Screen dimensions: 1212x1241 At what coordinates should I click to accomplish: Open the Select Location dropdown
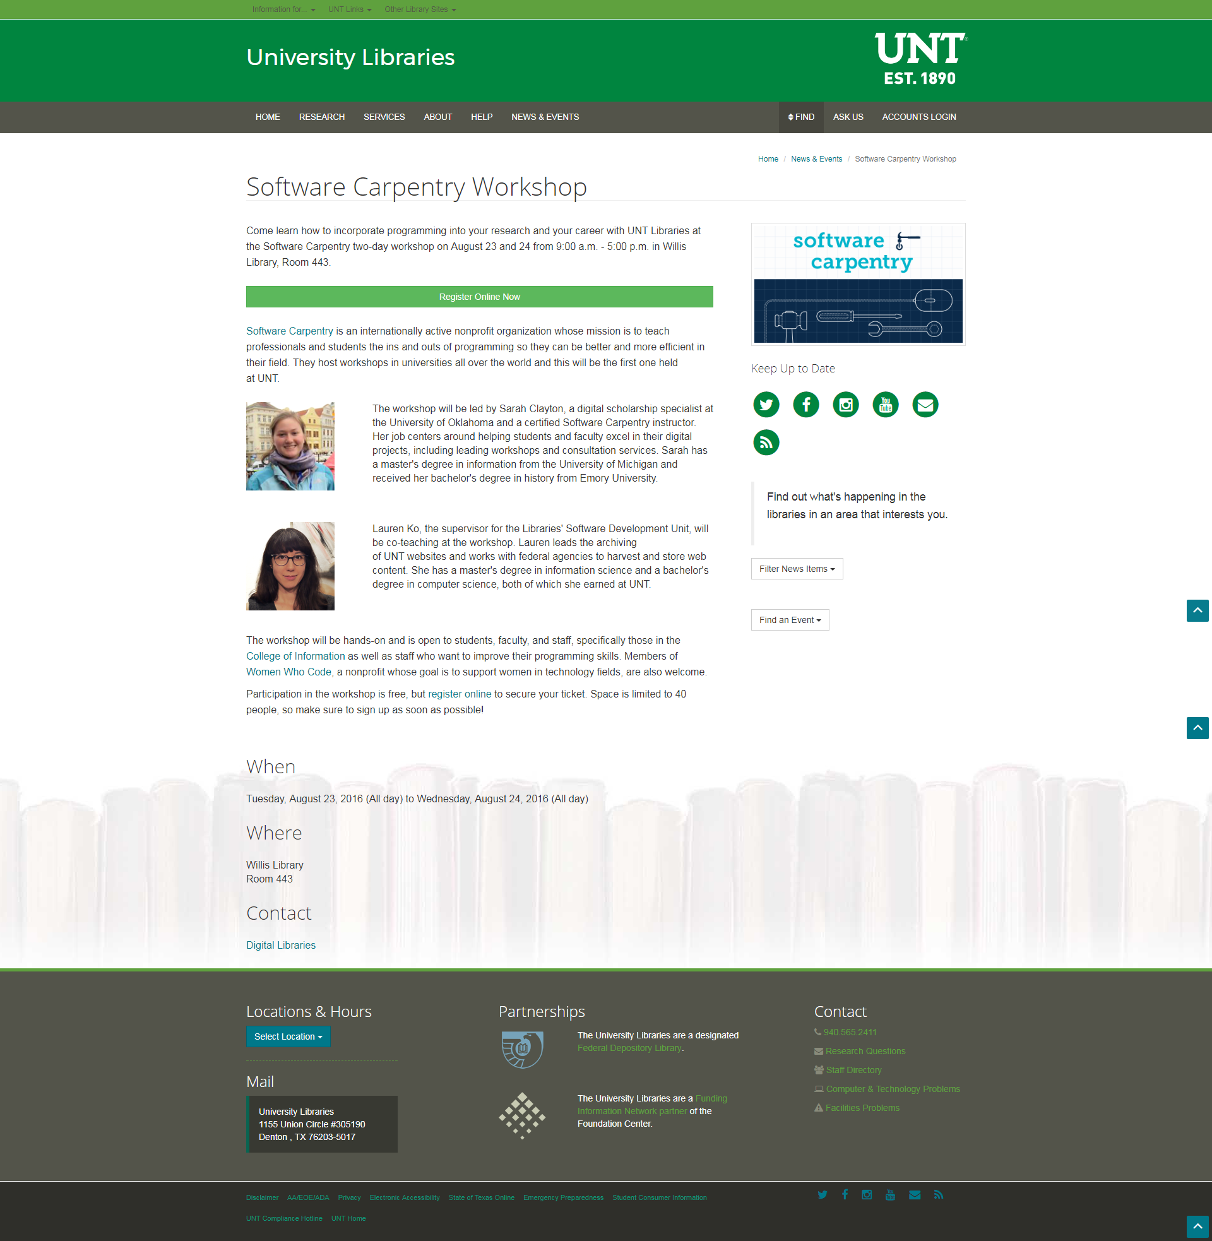288,1036
